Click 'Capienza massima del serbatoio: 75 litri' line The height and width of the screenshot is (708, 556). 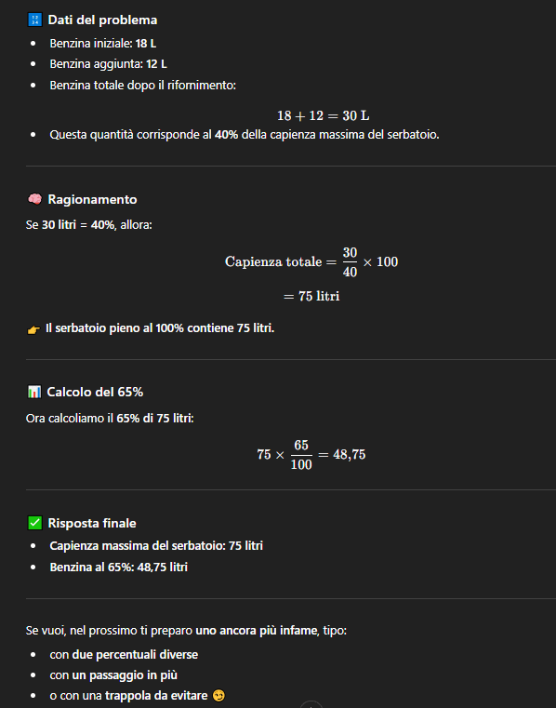(156, 545)
